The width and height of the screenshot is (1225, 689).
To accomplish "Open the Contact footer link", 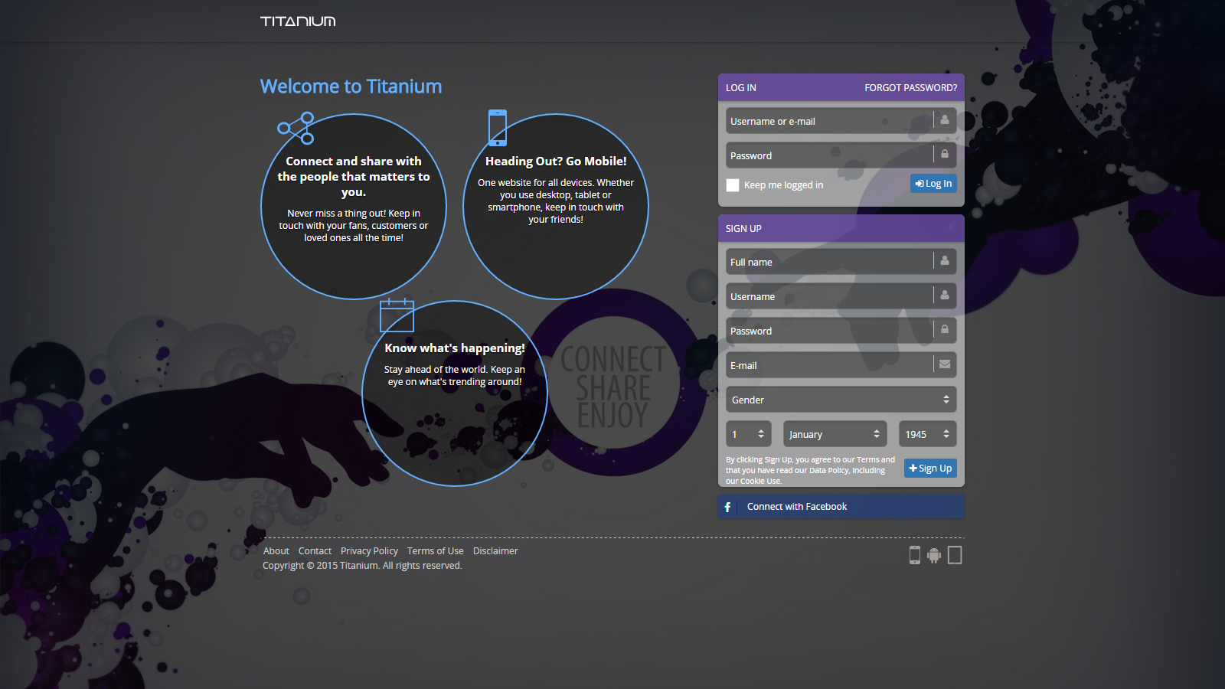I will coord(315,551).
